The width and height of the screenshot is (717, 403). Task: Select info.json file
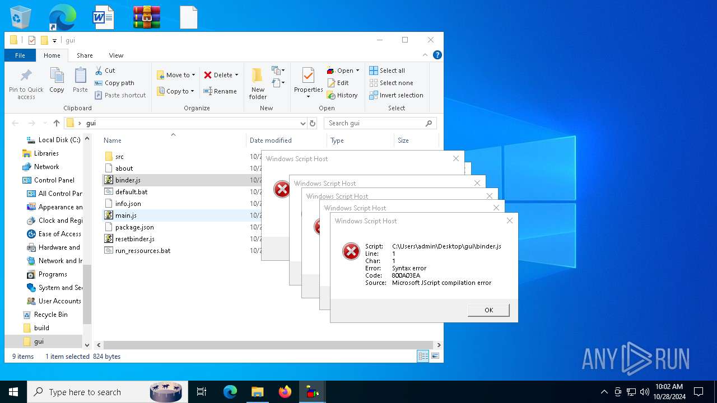click(x=128, y=204)
